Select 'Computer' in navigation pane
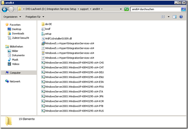The image size is (188, 129). click(15, 73)
